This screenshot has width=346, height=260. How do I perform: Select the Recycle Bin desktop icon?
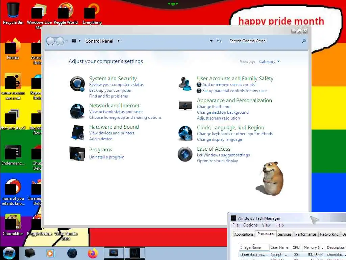point(13,13)
